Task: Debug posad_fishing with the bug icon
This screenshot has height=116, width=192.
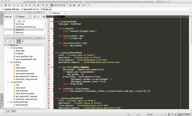Action: (x=74, y=5)
